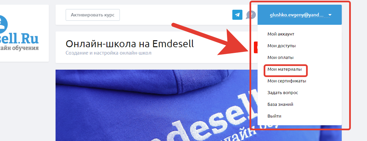
Task: View Мои сертификаты
Action: (x=287, y=81)
